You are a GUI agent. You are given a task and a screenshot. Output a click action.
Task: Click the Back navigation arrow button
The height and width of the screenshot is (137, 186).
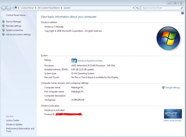click(4, 8)
